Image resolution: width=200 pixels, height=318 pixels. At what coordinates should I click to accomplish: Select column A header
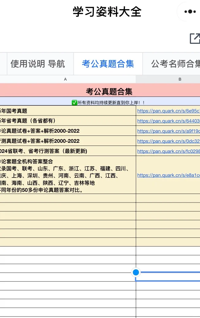point(65,79)
